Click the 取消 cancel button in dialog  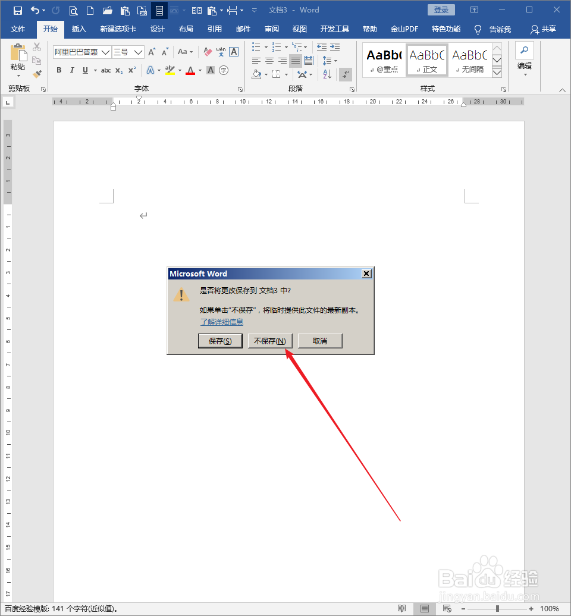(x=320, y=341)
